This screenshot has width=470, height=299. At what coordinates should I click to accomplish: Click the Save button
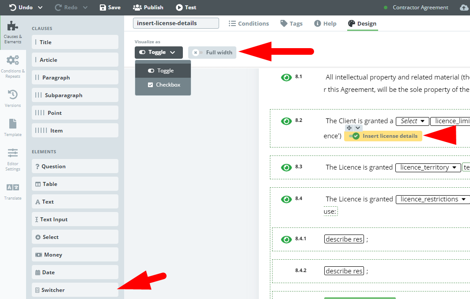(110, 8)
